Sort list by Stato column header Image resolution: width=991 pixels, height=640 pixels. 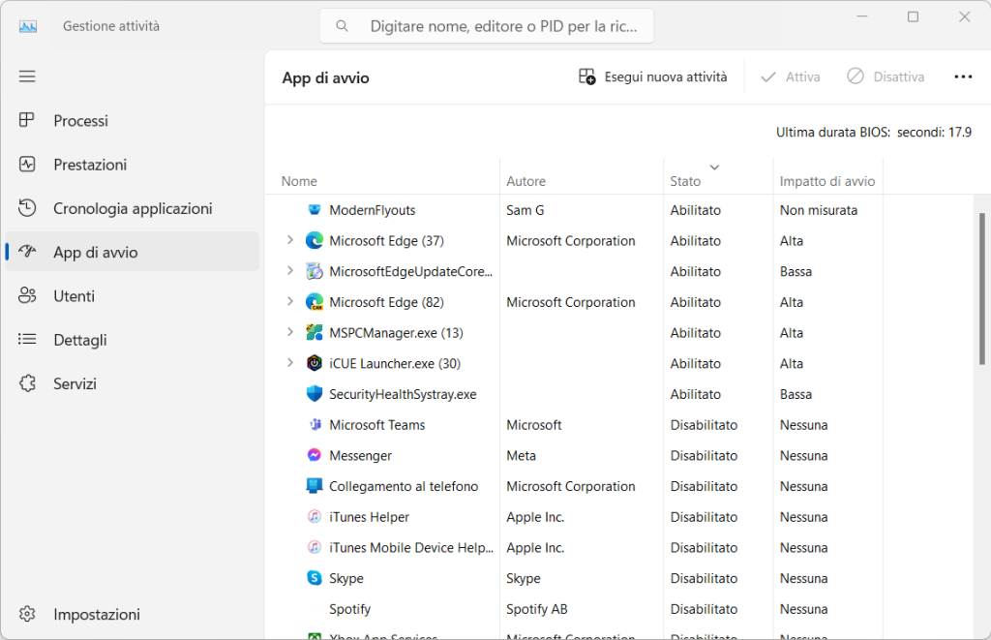[x=685, y=181]
